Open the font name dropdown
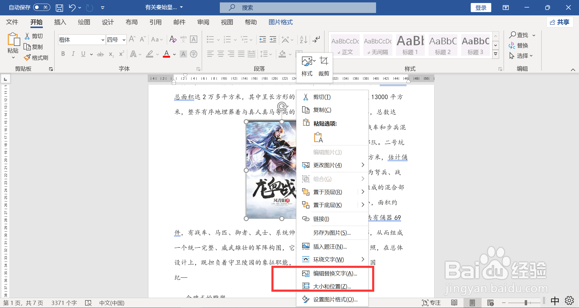Image resolution: width=579 pixels, height=308 pixels. point(103,40)
